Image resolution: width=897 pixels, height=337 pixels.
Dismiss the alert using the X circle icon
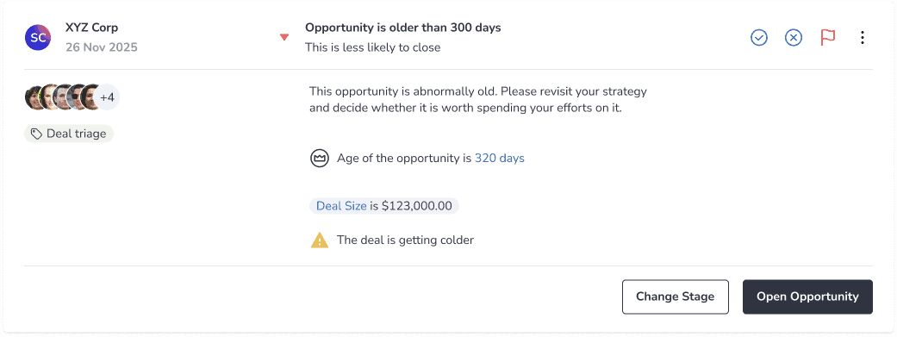point(793,38)
